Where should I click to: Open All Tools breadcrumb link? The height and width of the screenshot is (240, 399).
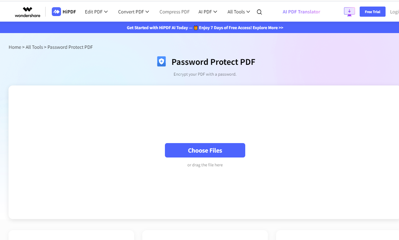pyautogui.click(x=34, y=47)
